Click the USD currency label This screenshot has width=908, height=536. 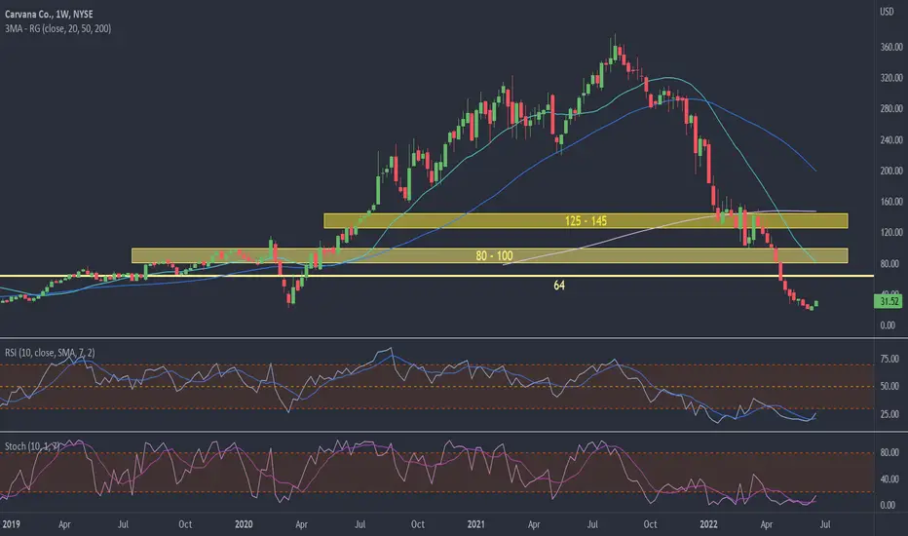point(887,12)
